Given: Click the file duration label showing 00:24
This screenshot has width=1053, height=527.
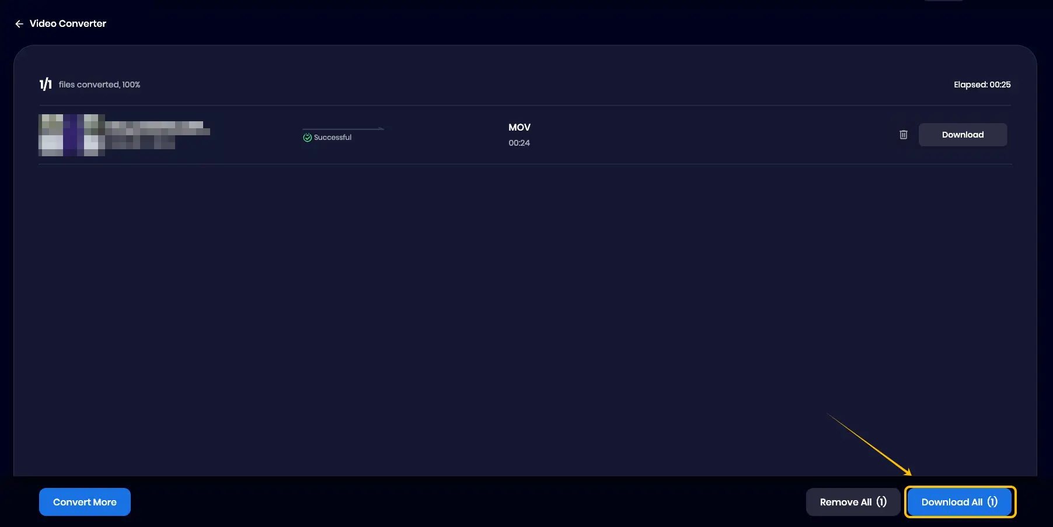Looking at the screenshot, I should [519, 143].
